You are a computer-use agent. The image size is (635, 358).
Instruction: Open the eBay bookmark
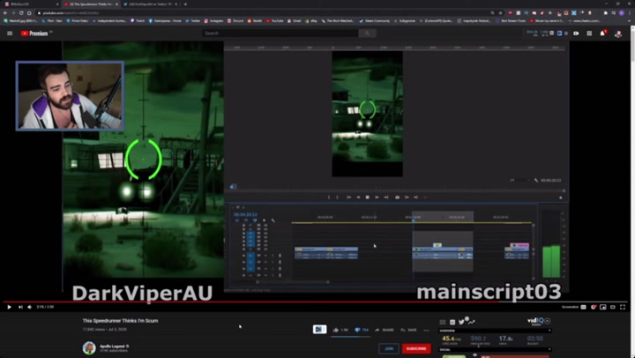point(311,20)
